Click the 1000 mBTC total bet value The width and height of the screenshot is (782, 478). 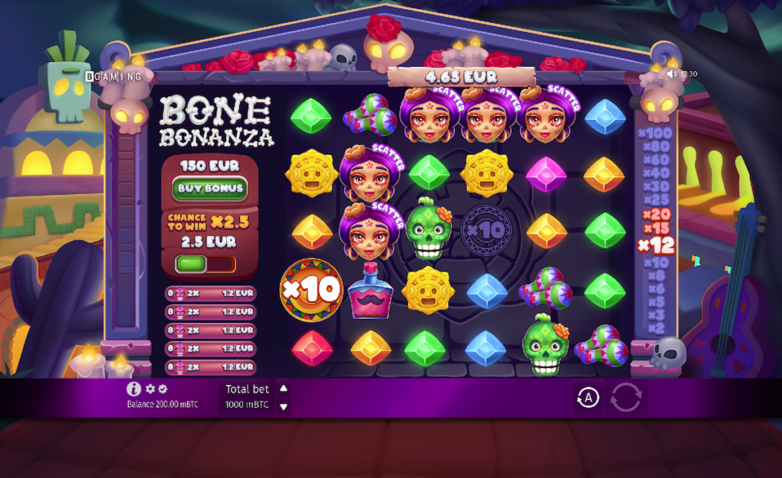(247, 404)
